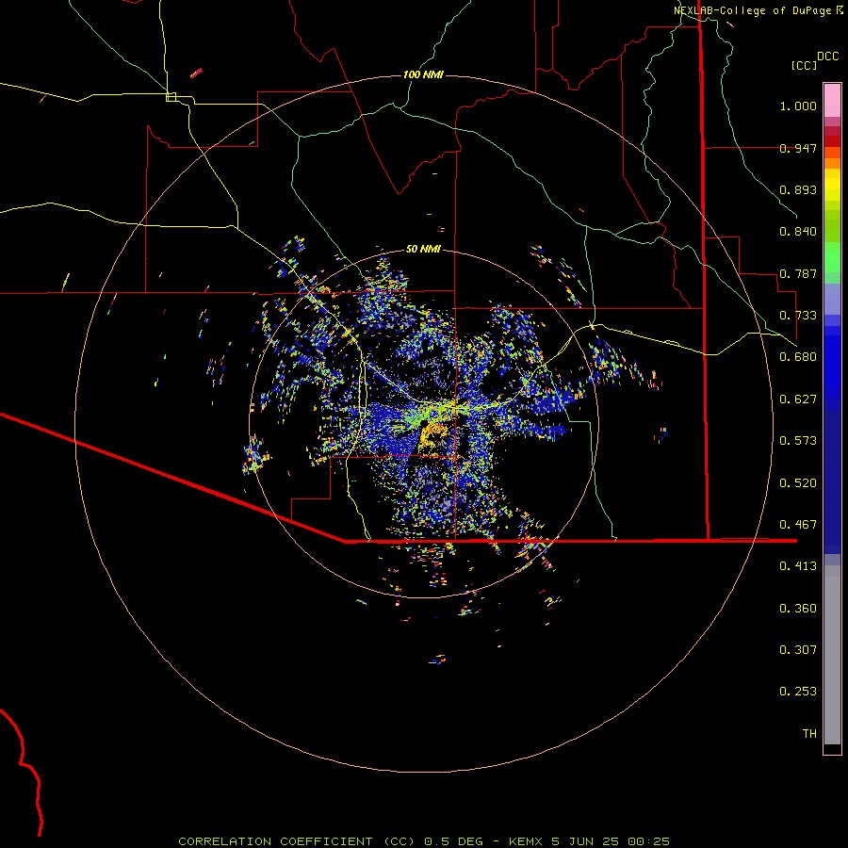This screenshot has width=848, height=848.
Task: Click the 0.520 scale value
Action: [798, 483]
